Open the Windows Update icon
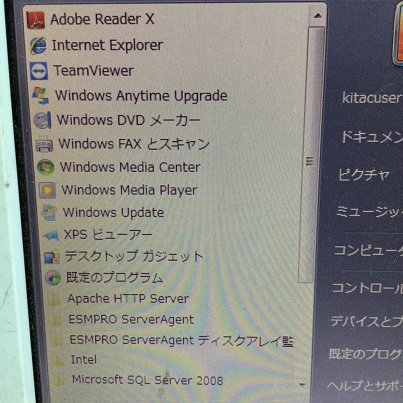The width and height of the screenshot is (403, 403). click(x=49, y=213)
